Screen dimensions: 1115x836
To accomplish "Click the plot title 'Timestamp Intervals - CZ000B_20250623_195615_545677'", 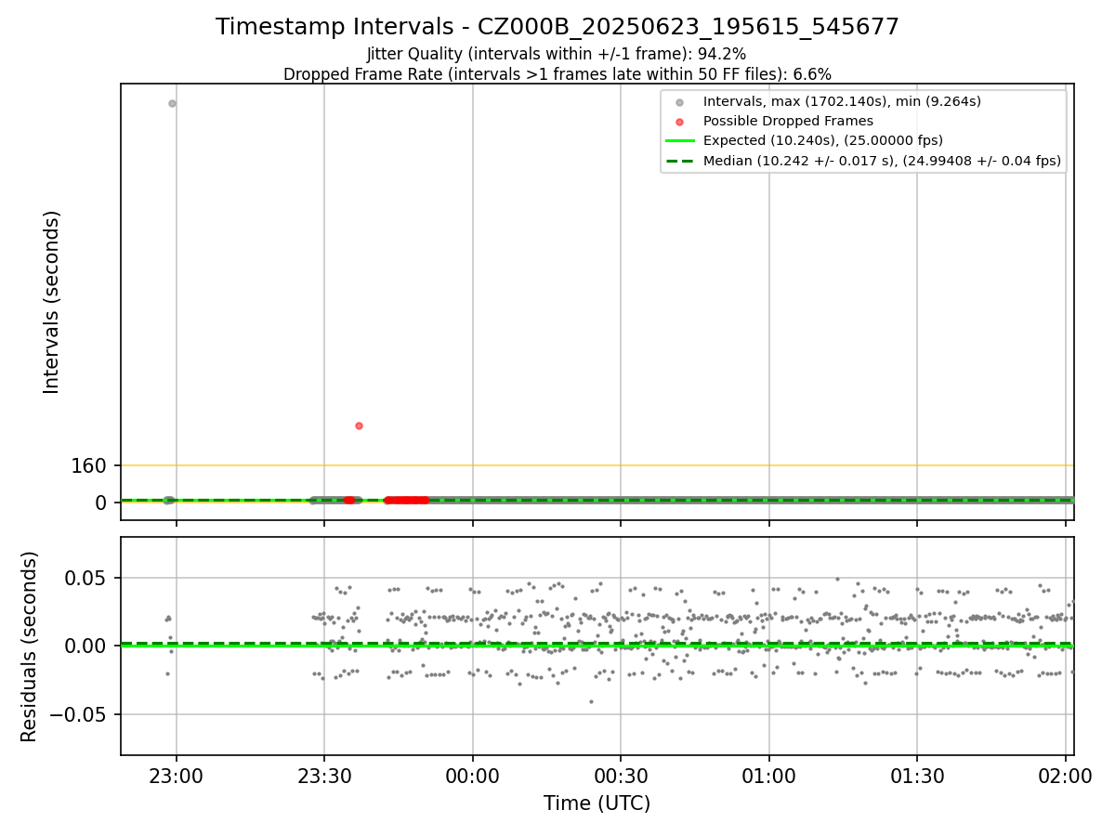I will pyautogui.click(x=557, y=27).
